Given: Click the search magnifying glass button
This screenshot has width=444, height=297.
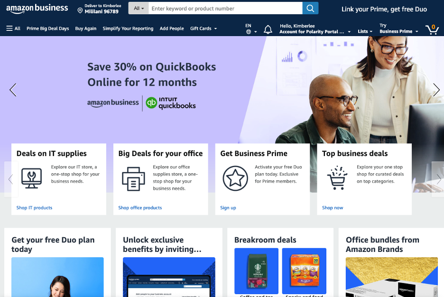Looking at the screenshot, I should (x=310, y=8).
